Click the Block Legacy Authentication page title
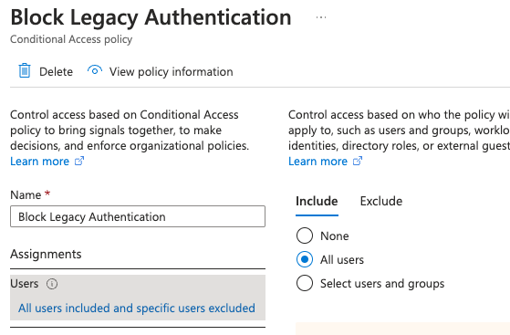Viewport: 510px width, 335px height. click(x=151, y=17)
